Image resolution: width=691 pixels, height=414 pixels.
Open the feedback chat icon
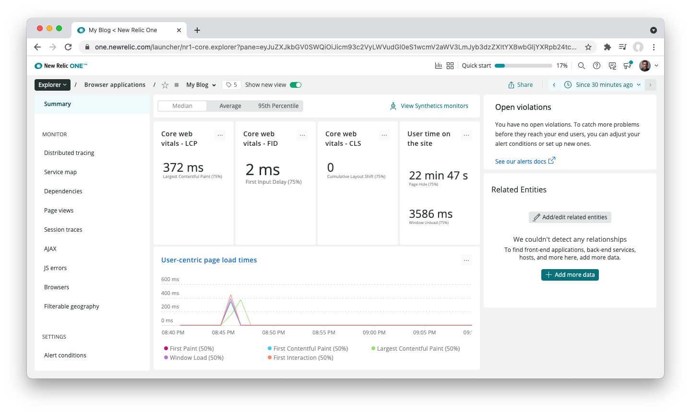pyautogui.click(x=612, y=66)
